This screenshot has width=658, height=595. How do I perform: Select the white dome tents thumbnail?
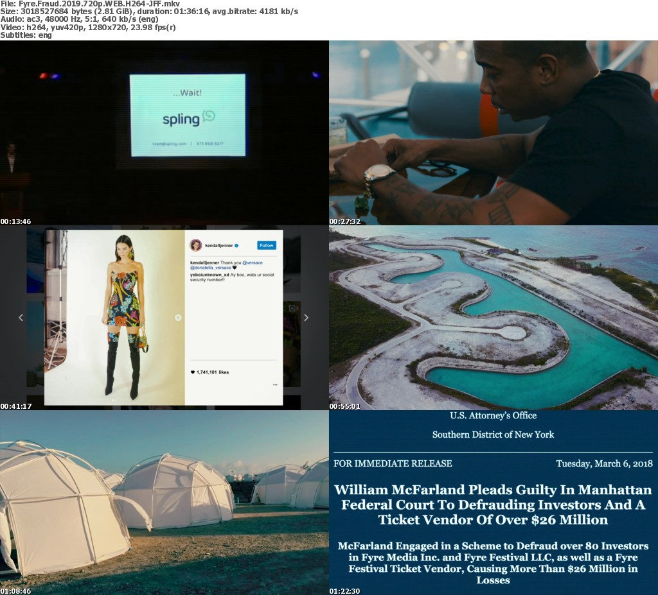pos(164,503)
